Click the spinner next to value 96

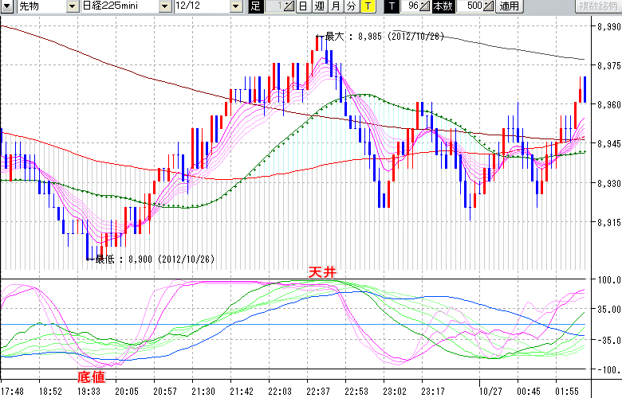point(425,6)
